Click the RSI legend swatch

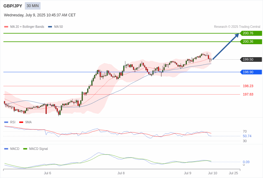tap(6, 122)
